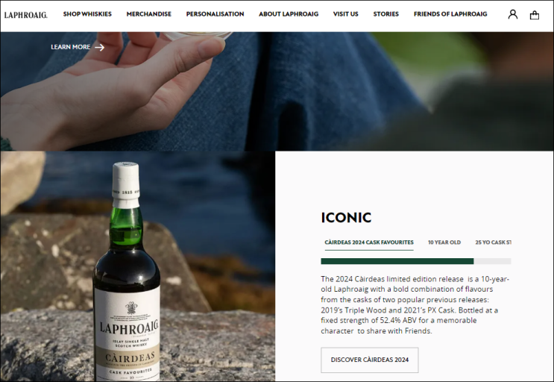
Task: Open the Stories menu item
Action: [x=385, y=14]
